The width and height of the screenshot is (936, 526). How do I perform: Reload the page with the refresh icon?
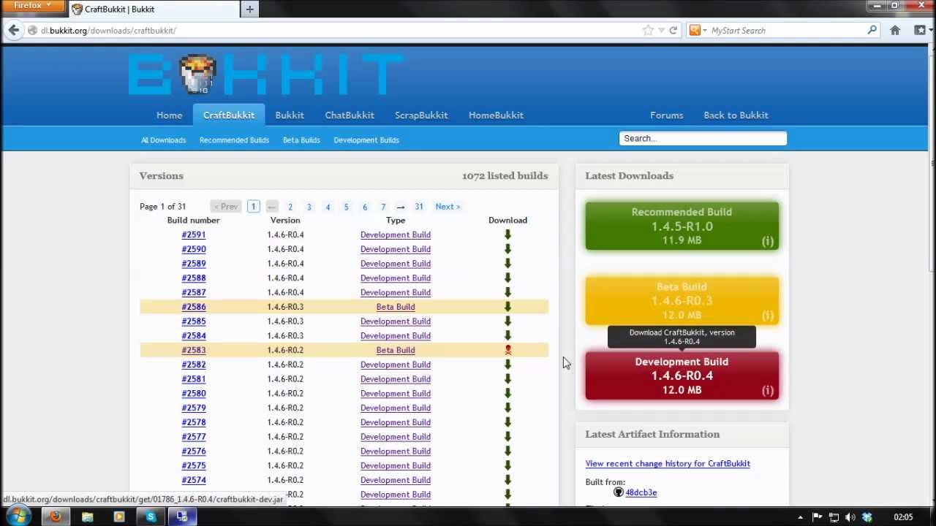point(673,30)
